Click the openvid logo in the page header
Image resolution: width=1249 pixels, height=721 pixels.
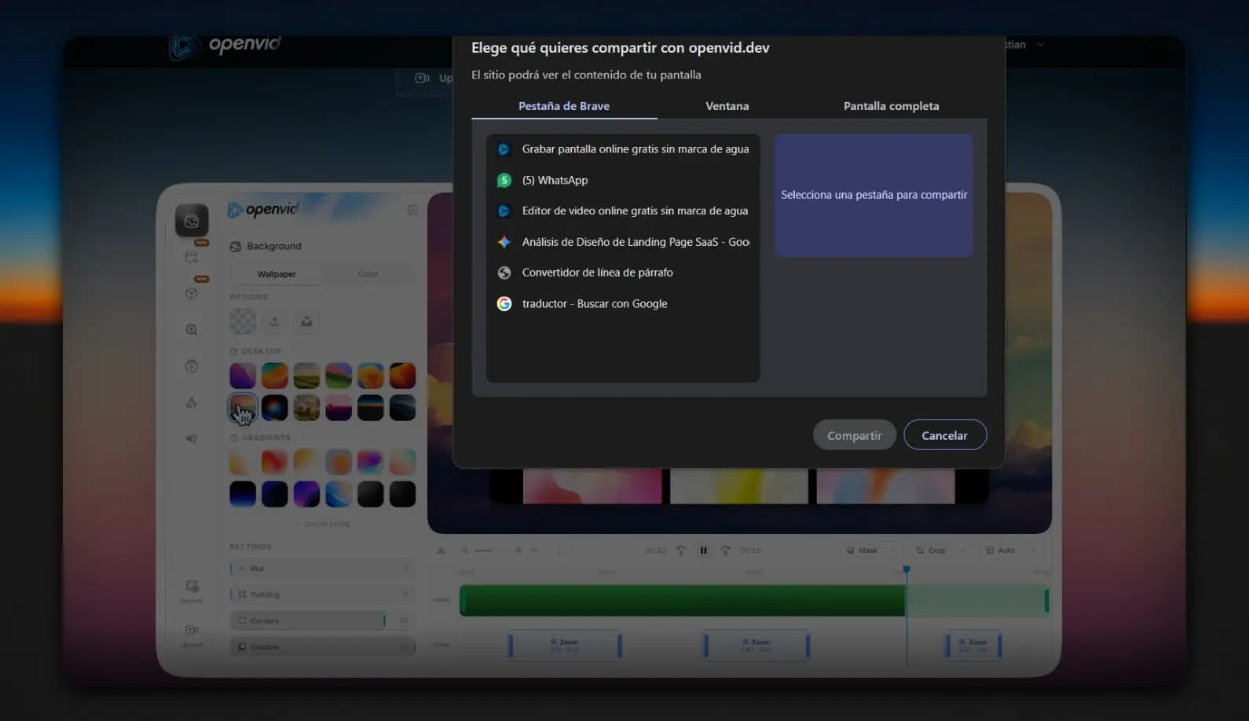[x=225, y=46]
